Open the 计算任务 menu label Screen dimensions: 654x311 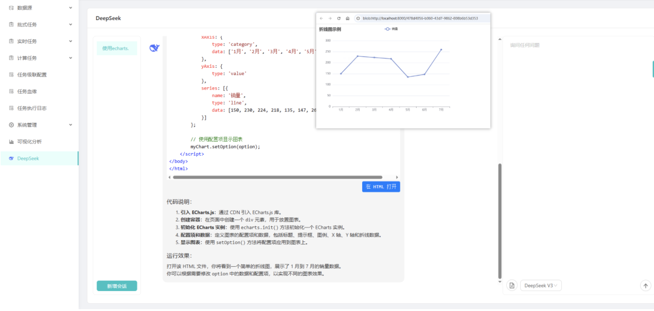[27, 58]
